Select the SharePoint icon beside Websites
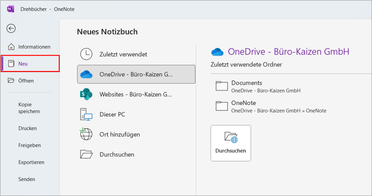The height and width of the screenshot is (196, 372). pyautogui.click(x=86, y=94)
